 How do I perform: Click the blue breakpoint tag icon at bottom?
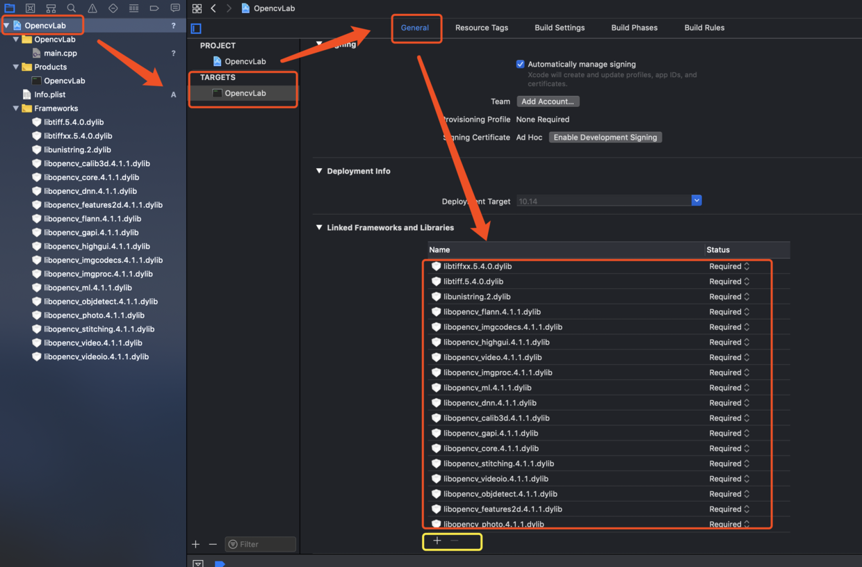click(x=220, y=564)
